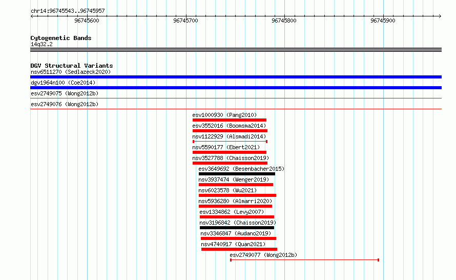Select the blue bar under dgv1964n100
Screen dimensions: 456x280
[236, 88]
